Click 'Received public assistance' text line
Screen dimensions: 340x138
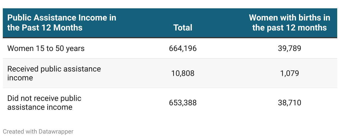click(x=54, y=69)
